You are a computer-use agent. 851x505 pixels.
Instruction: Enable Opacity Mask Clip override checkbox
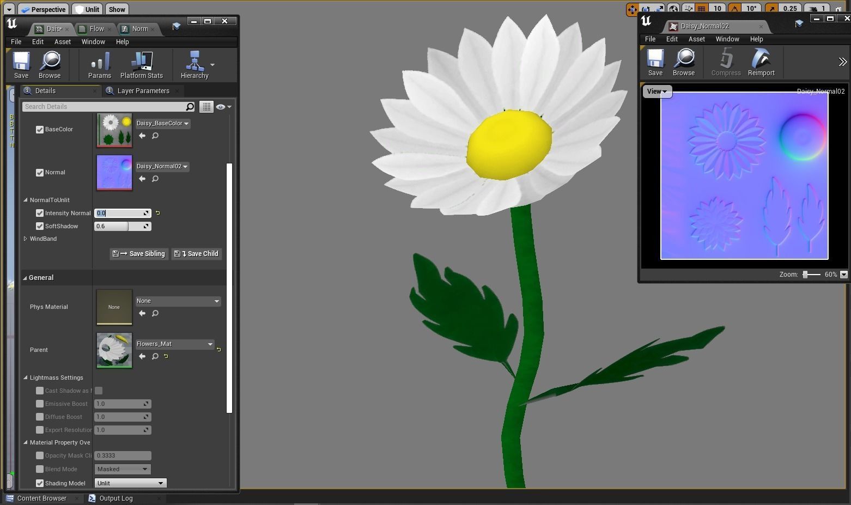[x=40, y=455]
